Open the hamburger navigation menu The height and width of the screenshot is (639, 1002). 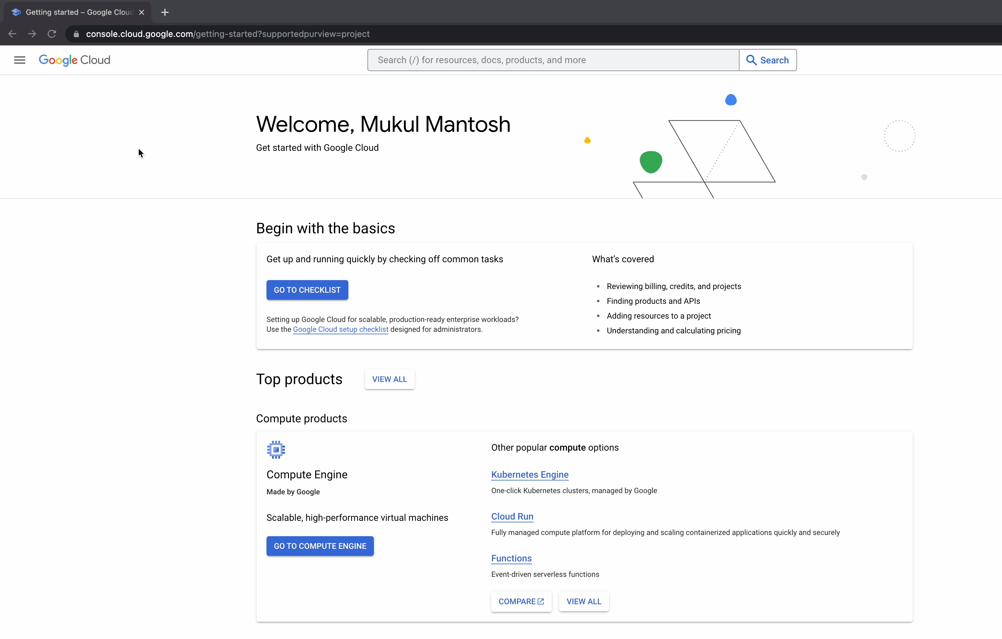(x=20, y=60)
